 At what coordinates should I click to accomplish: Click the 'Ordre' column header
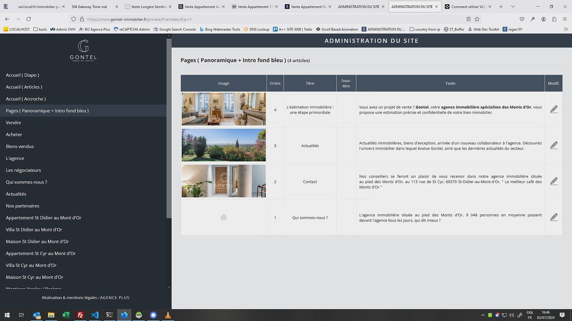[x=275, y=83]
